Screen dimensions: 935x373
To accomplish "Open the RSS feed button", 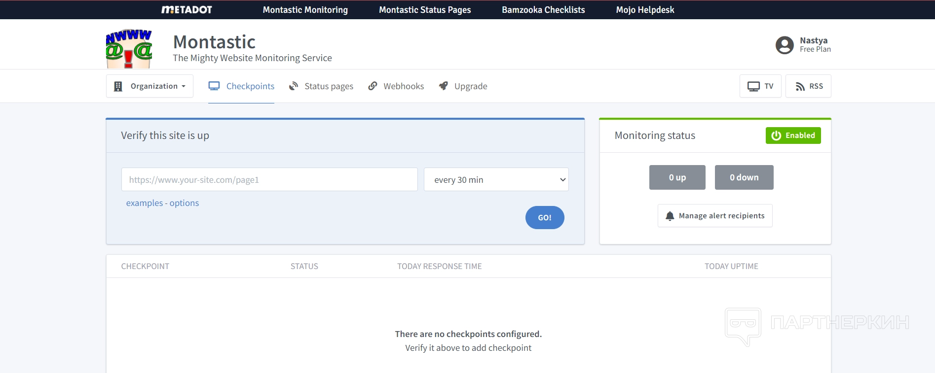I will (808, 86).
